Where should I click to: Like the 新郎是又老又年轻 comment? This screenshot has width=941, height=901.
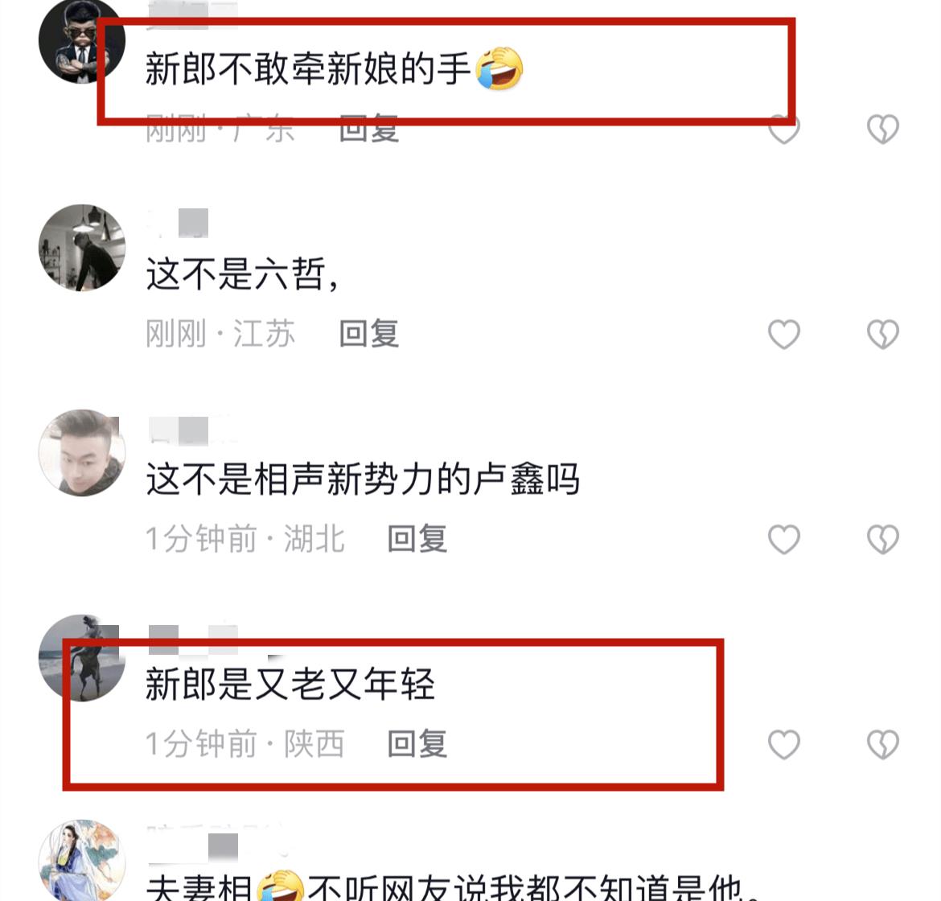coord(784,744)
